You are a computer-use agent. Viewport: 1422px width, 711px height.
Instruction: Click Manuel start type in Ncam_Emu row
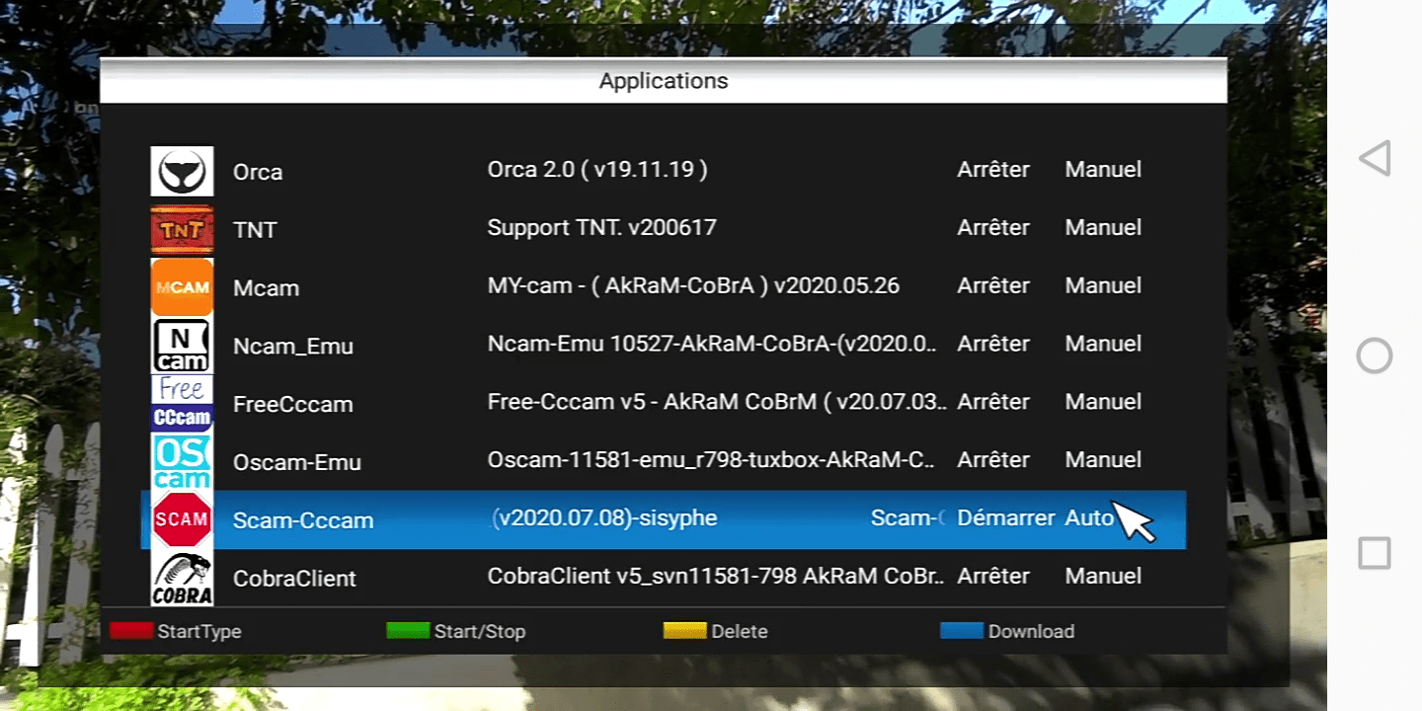click(x=1103, y=345)
